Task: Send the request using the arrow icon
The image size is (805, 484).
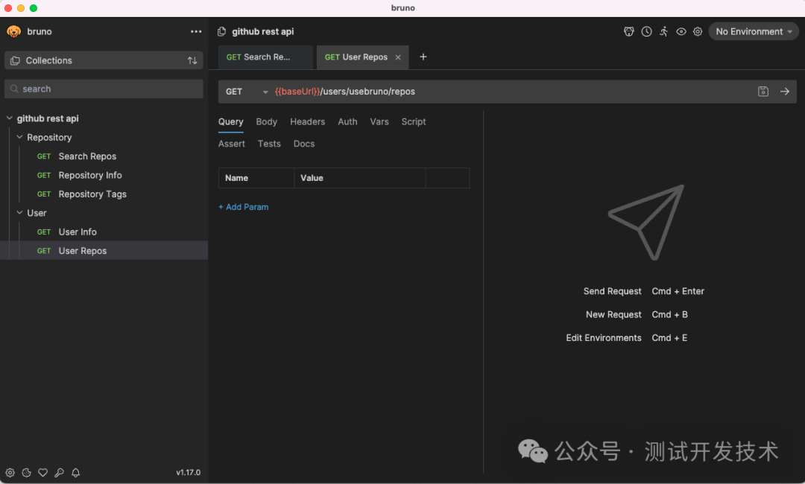Action: click(785, 91)
